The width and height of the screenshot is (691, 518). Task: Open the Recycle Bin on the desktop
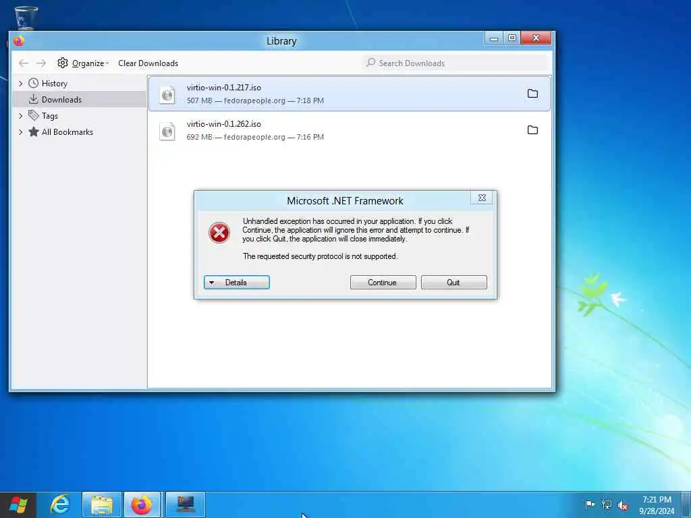tap(26, 18)
